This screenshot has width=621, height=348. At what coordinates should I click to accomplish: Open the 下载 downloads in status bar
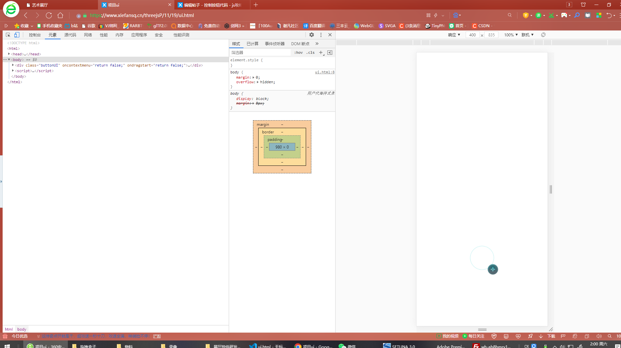tap(547, 336)
